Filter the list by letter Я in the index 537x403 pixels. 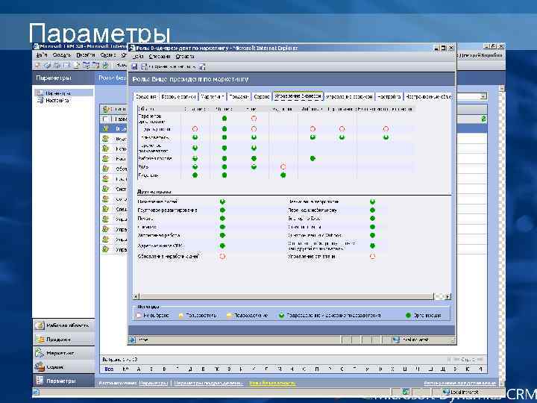[480, 369]
